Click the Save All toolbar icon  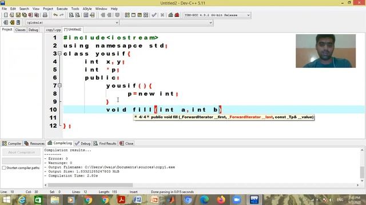pyautogui.click(x=24, y=15)
